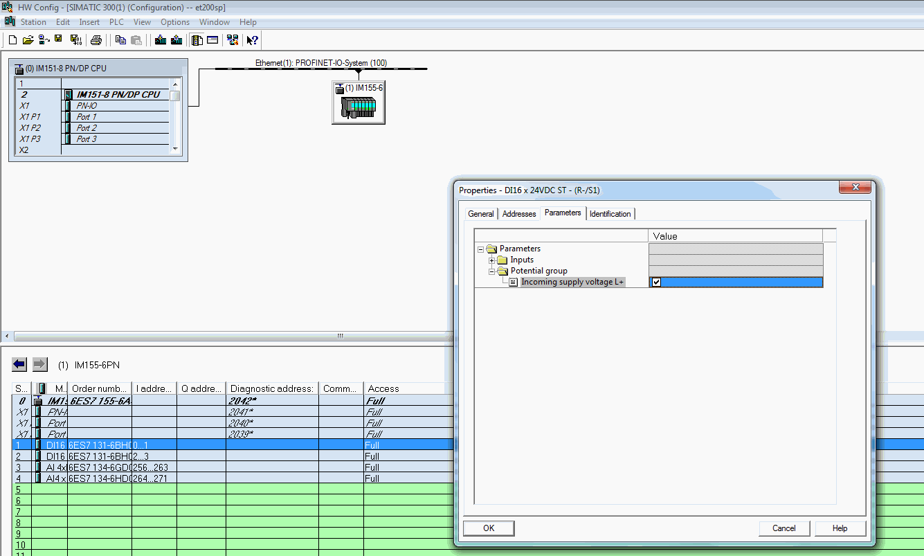Click the Order number column header
This screenshot has width=924, height=556.
coord(100,388)
